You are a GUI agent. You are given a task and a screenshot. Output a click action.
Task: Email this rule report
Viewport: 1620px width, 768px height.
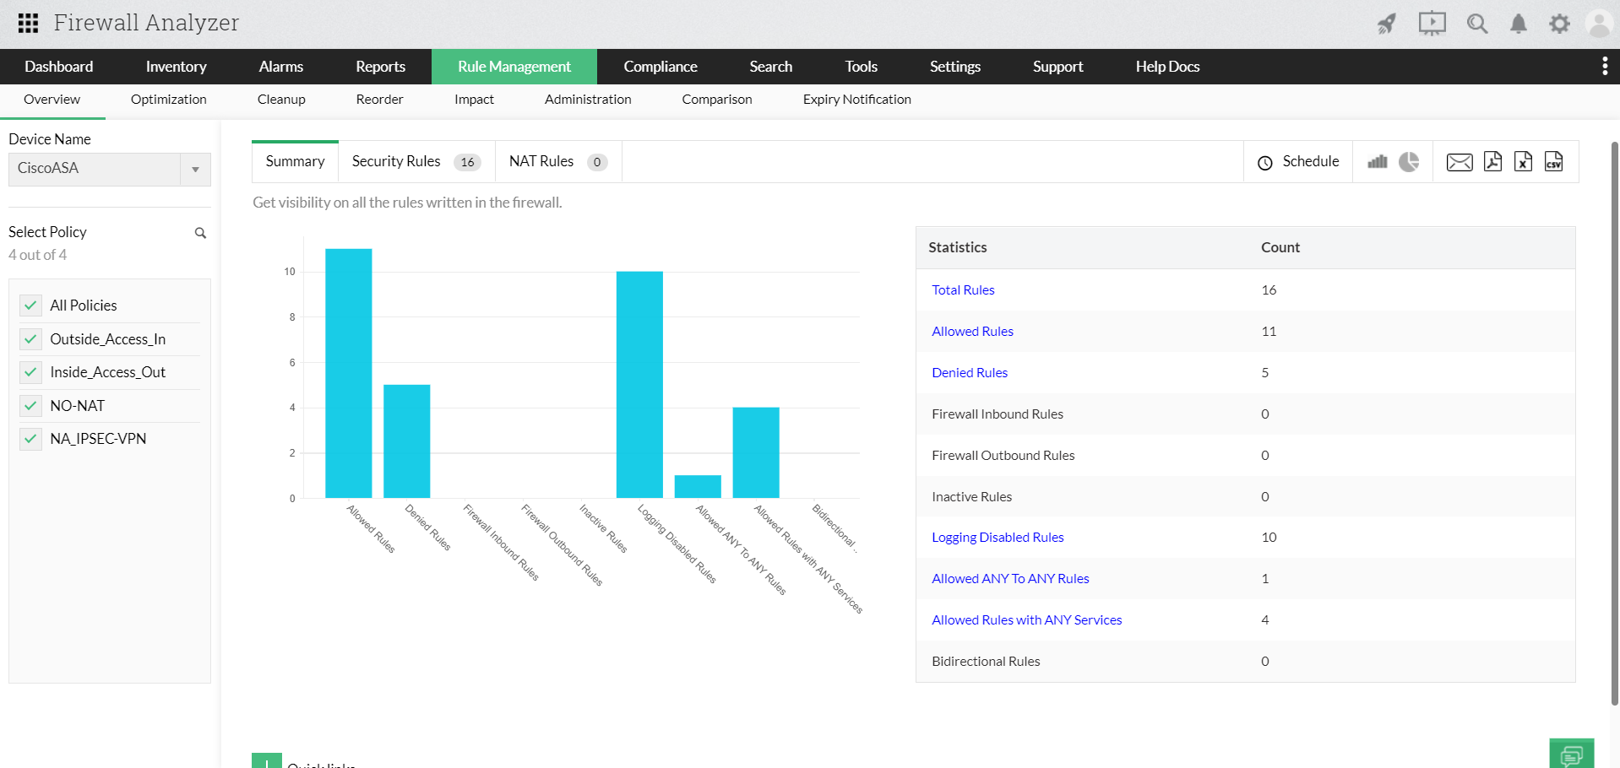1460,161
